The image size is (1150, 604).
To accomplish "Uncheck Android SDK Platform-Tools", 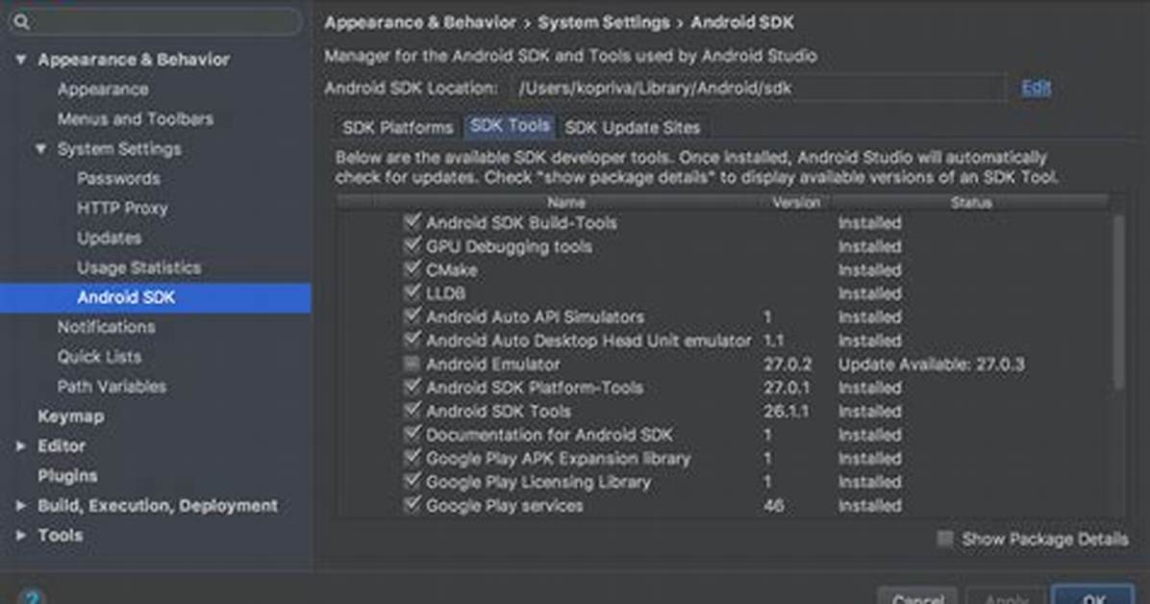I will [412, 386].
